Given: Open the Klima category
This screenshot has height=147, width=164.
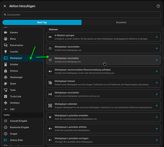Looking at the screenshot, I should [x=23, y=39].
